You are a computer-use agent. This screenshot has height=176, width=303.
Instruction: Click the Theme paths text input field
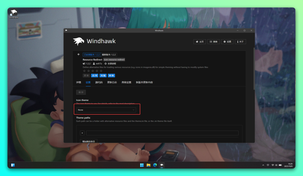coord(162,133)
